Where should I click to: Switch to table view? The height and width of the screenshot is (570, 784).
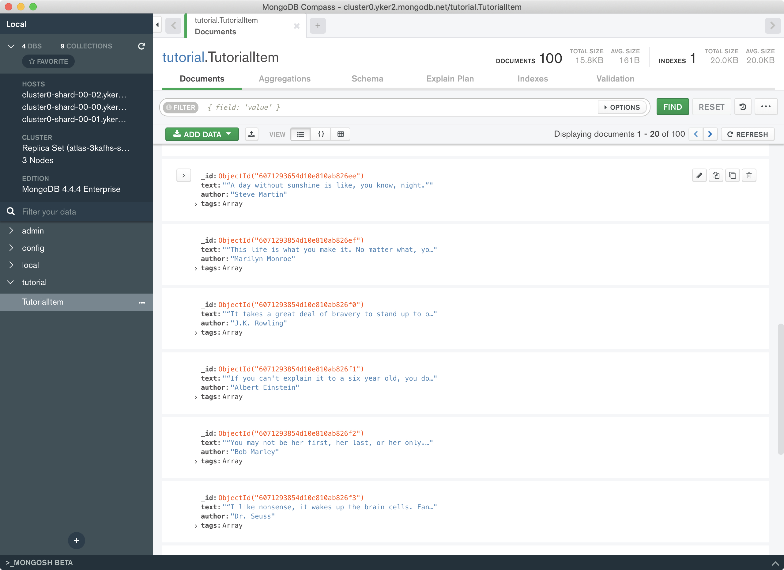341,134
